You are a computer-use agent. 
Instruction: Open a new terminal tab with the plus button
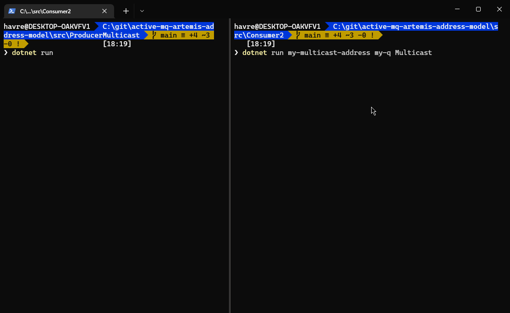click(x=126, y=11)
